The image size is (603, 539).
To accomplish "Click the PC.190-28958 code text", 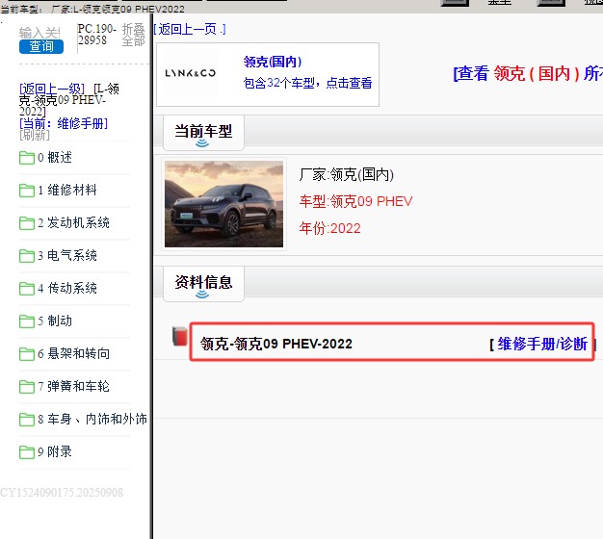I will tap(96, 35).
